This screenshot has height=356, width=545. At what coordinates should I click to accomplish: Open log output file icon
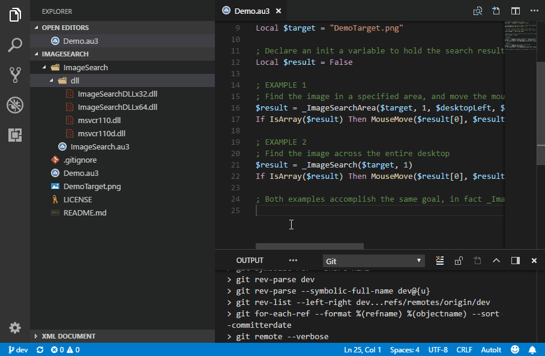coord(477,261)
